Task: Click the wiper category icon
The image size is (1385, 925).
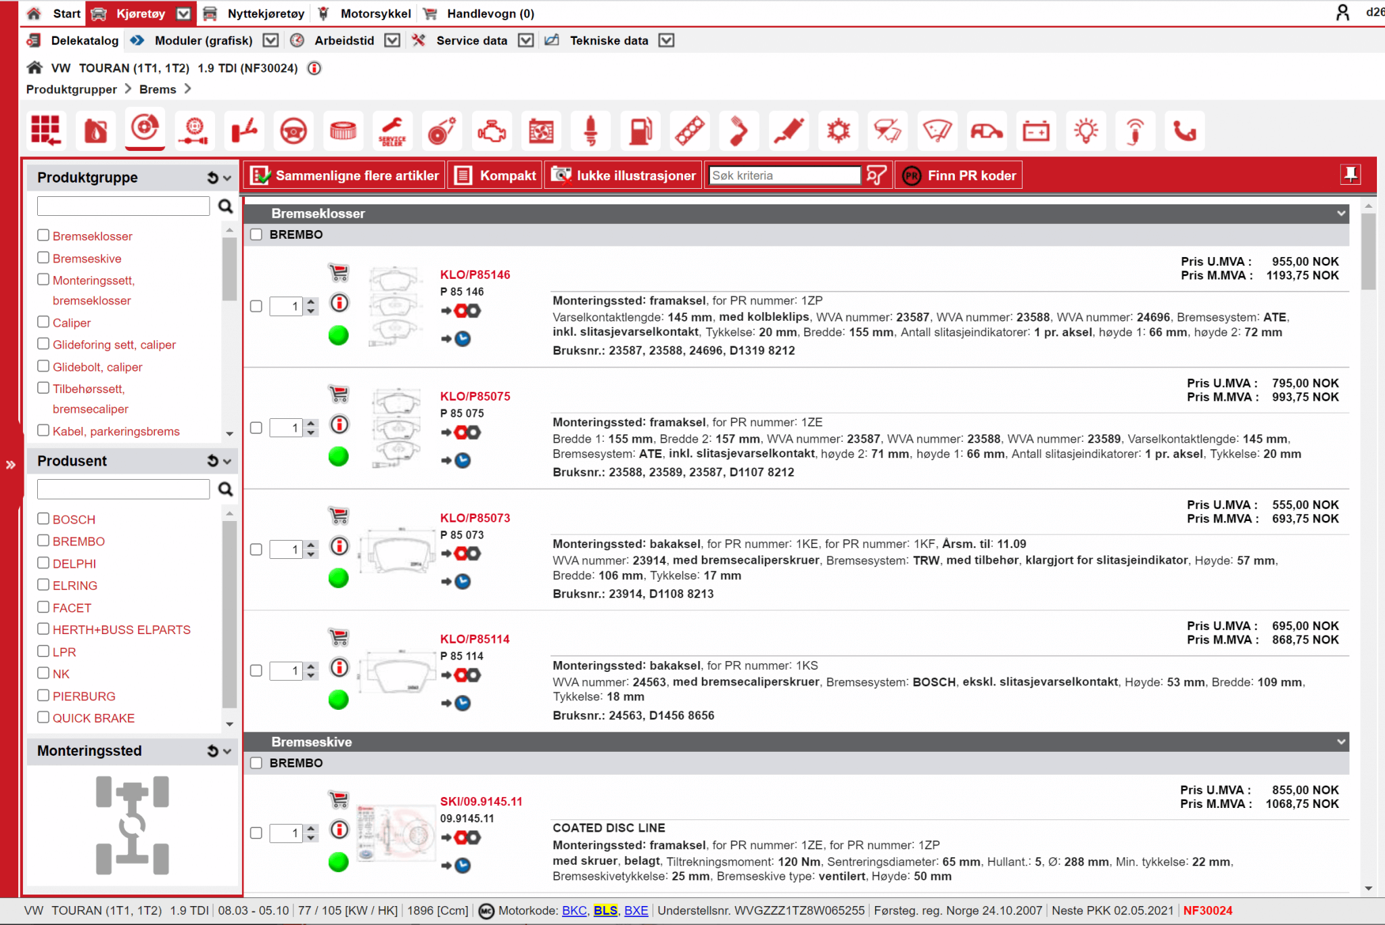Action: (x=937, y=131)
